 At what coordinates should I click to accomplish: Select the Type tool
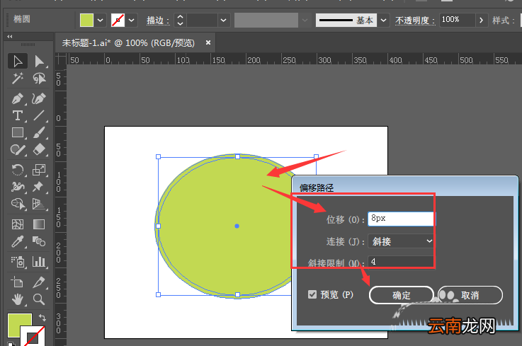(x=18, y=115)
